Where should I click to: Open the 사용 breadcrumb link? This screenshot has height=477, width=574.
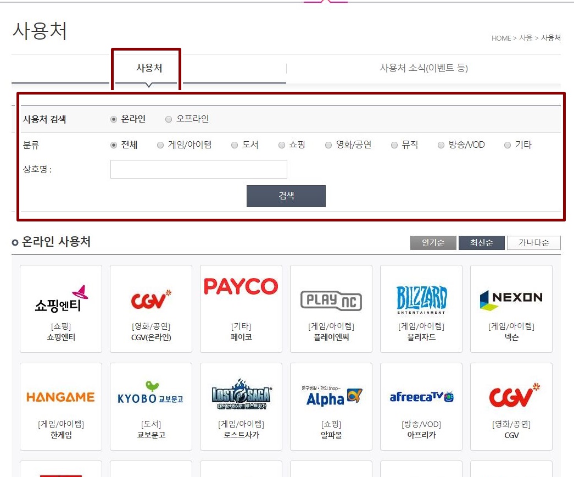tap(526, 38)
